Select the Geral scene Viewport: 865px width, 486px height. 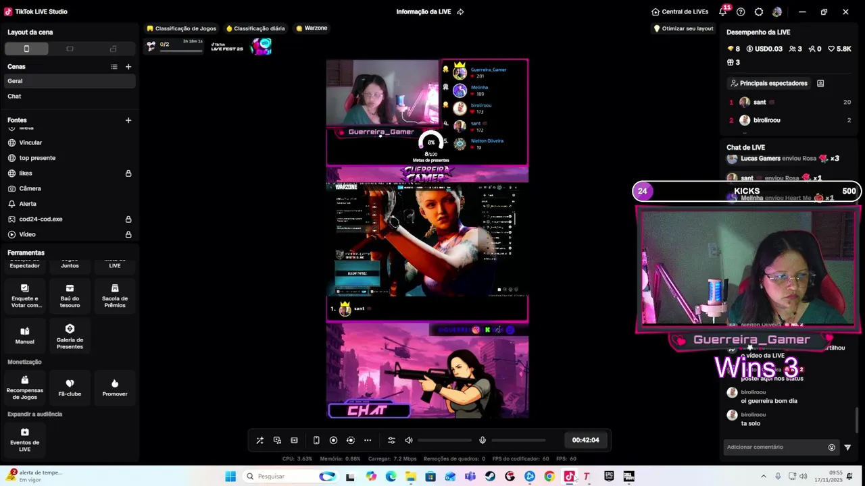(x=70, y=81)
